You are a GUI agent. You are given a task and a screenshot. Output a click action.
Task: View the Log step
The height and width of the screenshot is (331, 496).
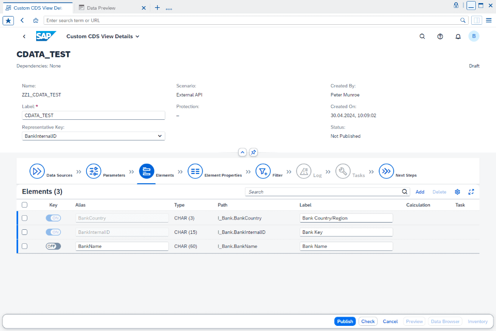pyautogui.click(x=304, y=171)
